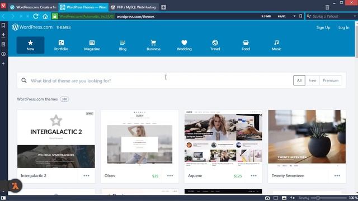Go forward to next page
The image size is (358, 201).
tap(12, 16)
